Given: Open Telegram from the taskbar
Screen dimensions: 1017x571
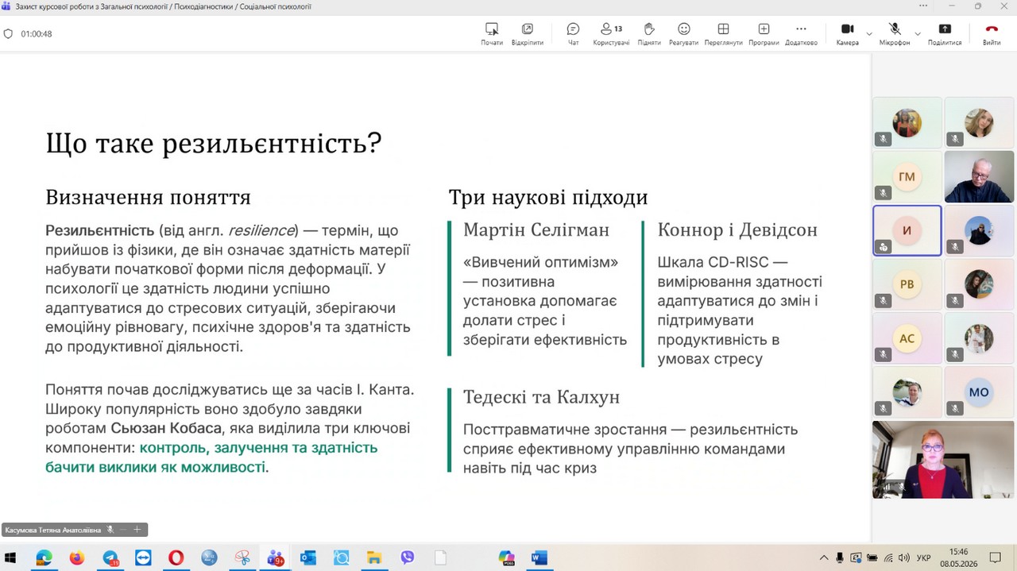Looking at the screenshot, I should coord(110,557).
